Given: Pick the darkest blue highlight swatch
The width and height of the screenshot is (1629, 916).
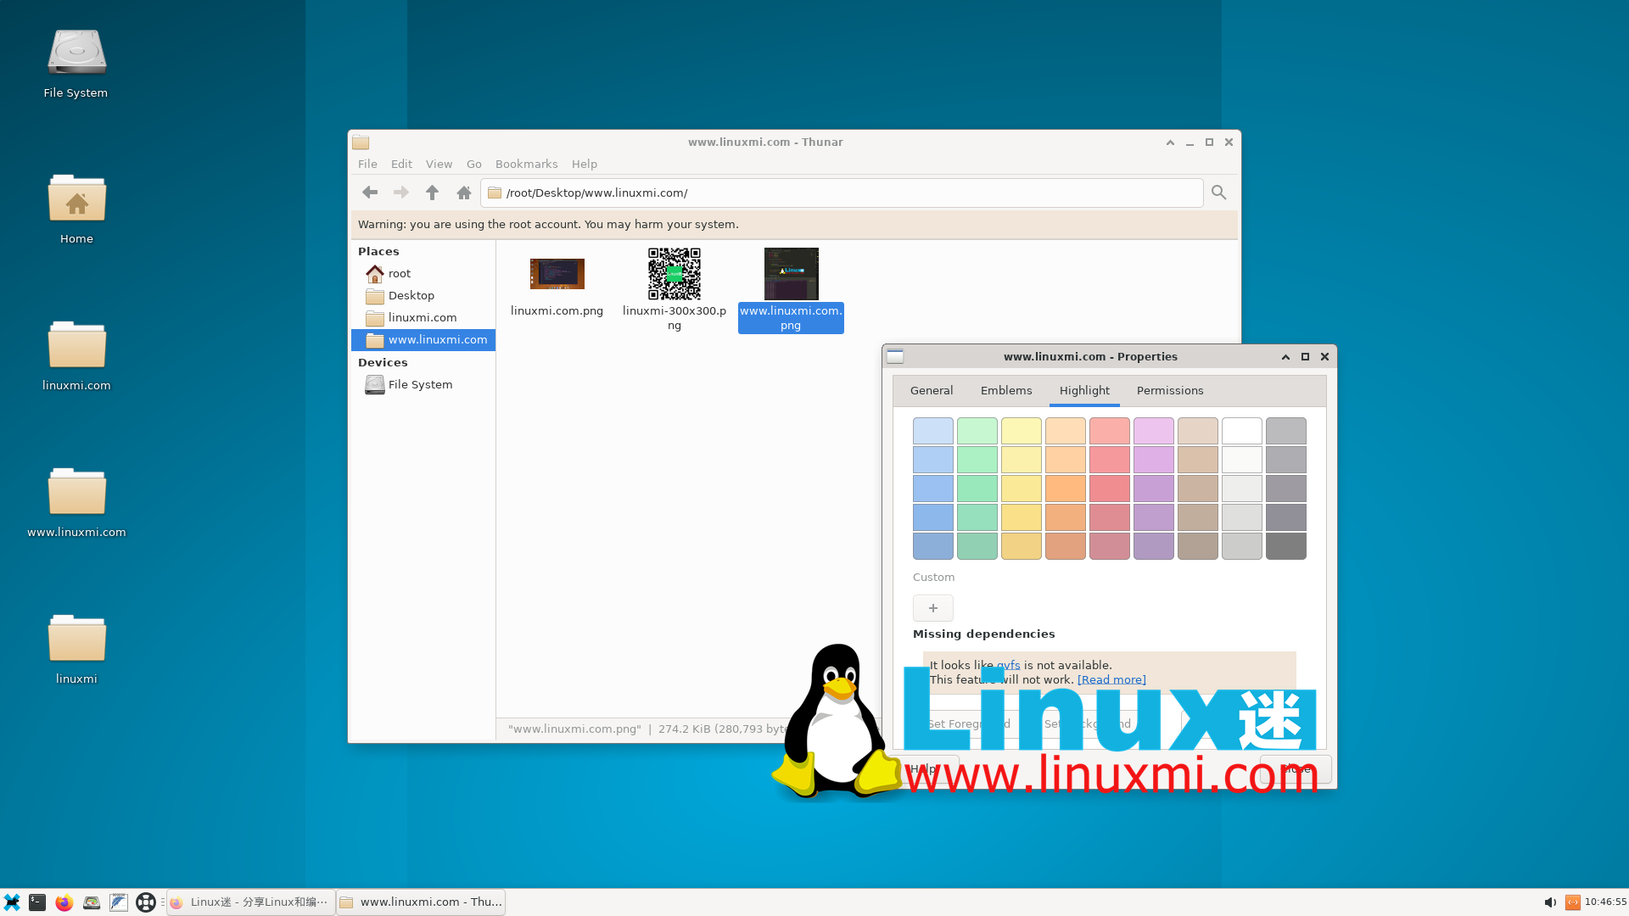Looking at the screenshot, I should 933,546.
